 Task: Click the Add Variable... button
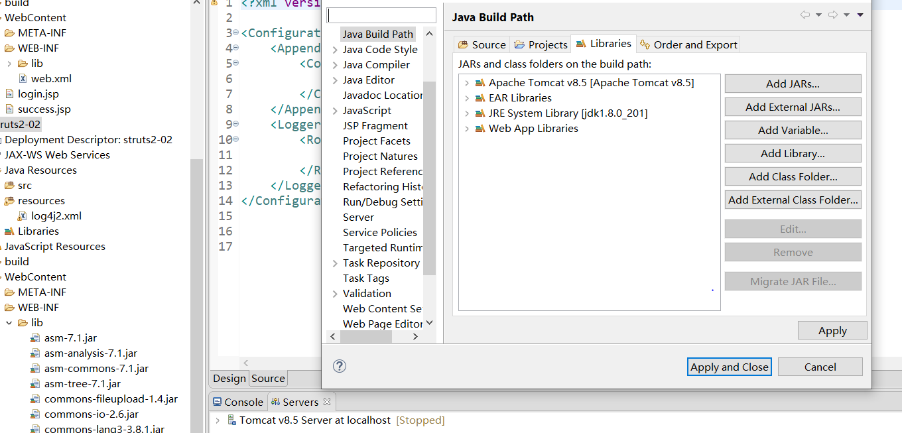click(793, 130)
